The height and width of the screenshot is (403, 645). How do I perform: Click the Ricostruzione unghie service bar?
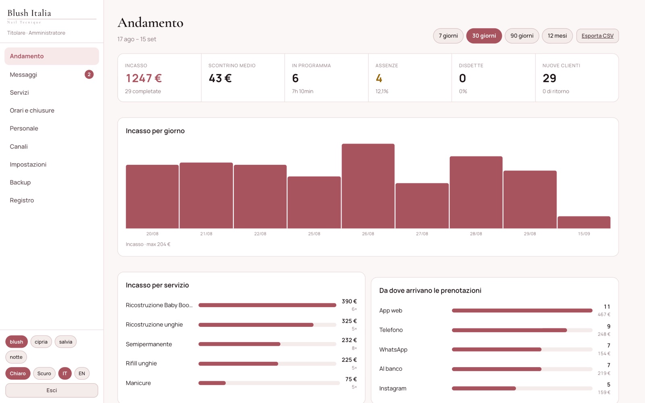click(267, 325)
